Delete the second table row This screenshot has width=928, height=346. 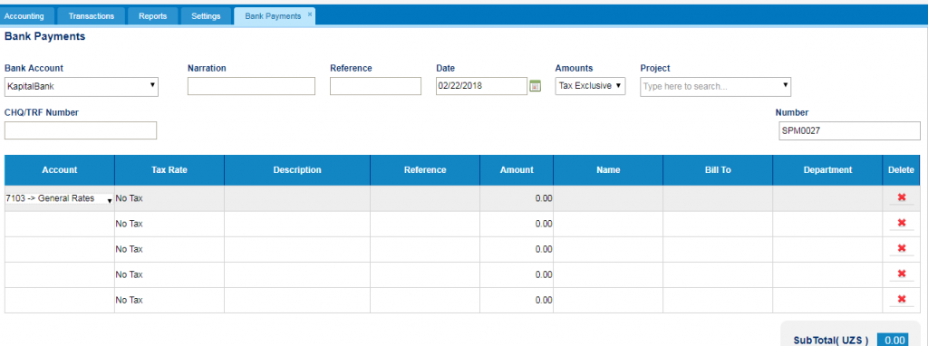click(902, 223)
